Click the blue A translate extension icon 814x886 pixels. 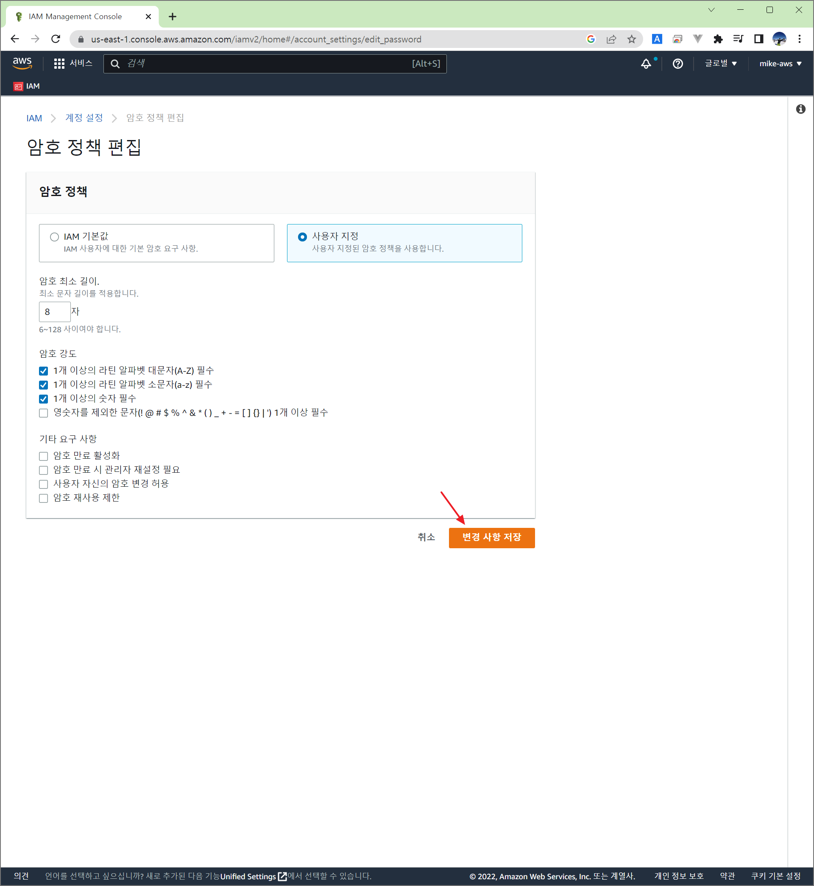[657, 39]
